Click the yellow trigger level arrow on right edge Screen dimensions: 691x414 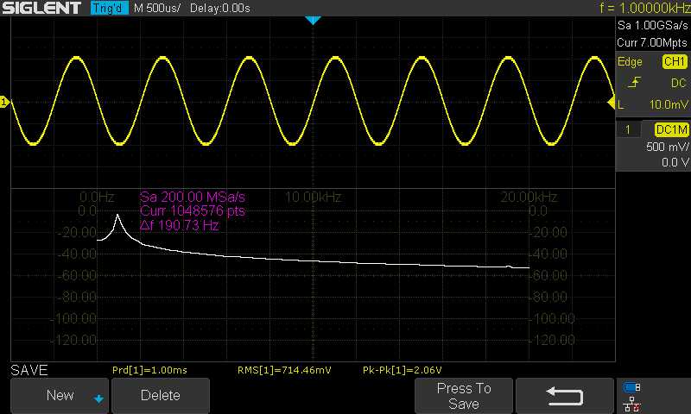click(612, 103)
